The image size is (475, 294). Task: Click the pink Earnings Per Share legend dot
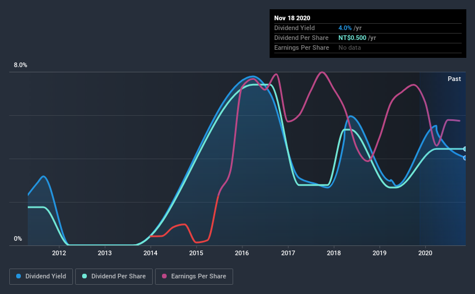(x=164, y=276)
